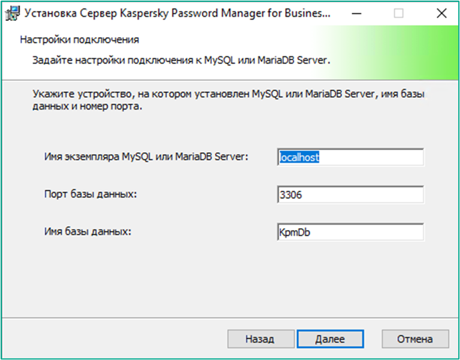The width and height of the screenshot is (460, 360).
Task: Focus the database port field 3306
Action: pyautogui.click(x=350, y=195)
